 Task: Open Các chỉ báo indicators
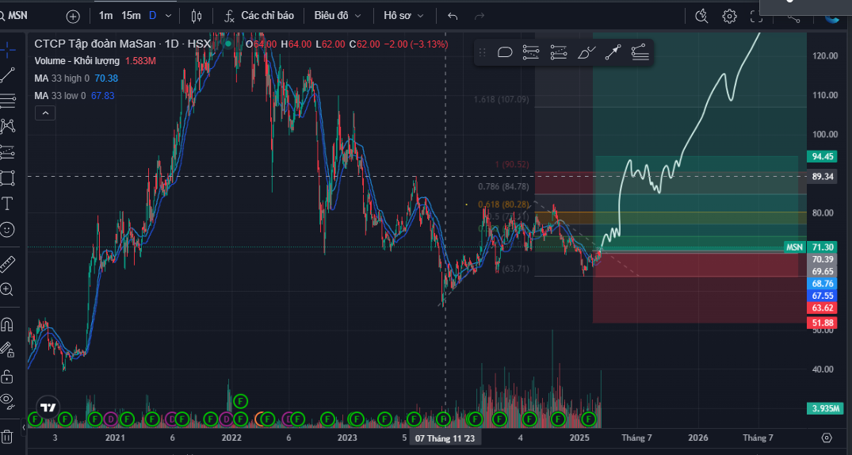coord(260,16)
